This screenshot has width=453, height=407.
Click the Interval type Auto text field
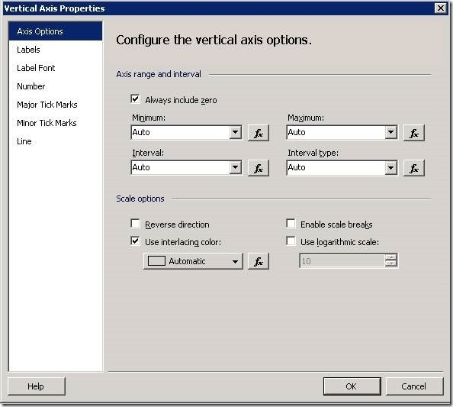(x=336, y=167)
